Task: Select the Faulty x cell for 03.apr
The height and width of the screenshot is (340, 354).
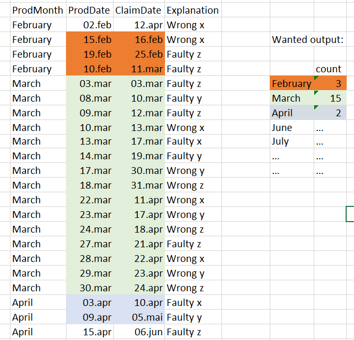Action: point(193,302)
